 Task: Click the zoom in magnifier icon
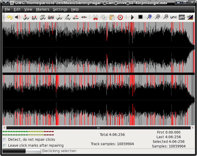click(x=157, y=17)
